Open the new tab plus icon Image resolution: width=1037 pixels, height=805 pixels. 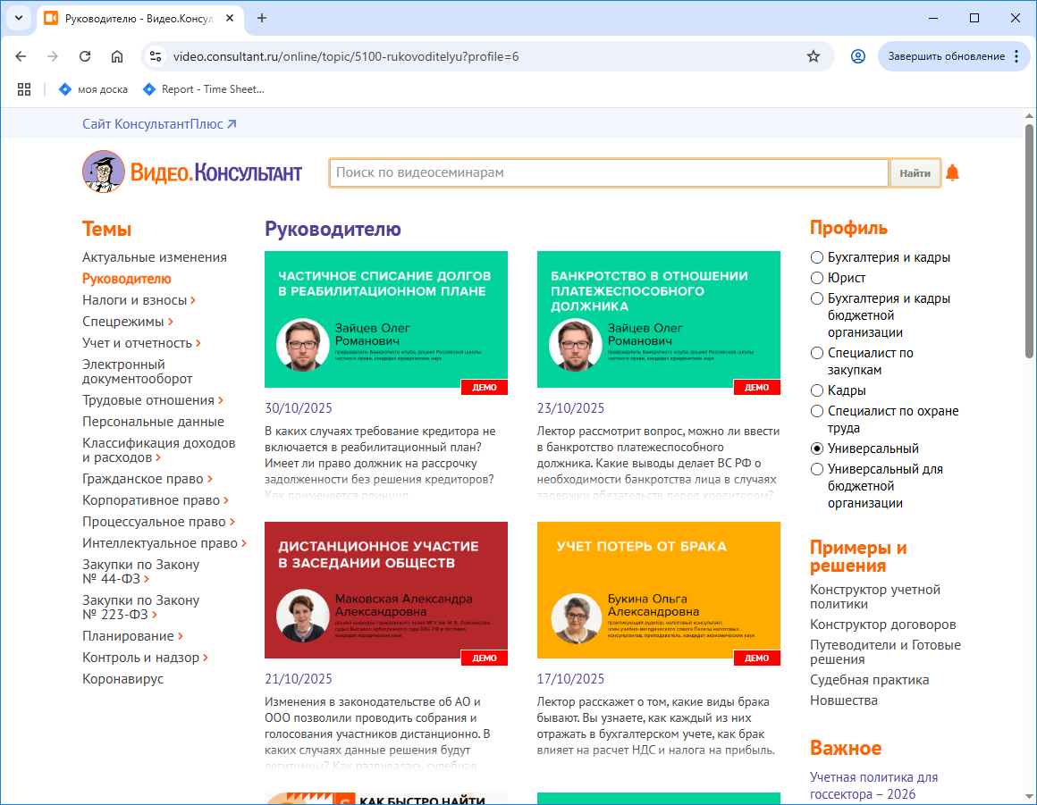click(262, 18)
